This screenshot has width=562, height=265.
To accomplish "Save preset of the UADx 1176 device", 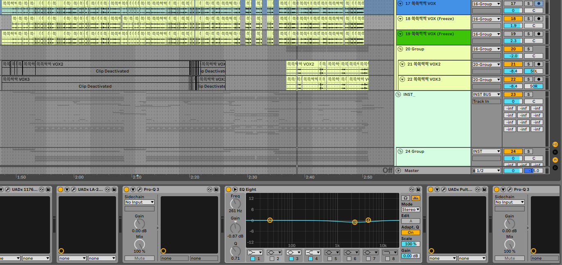I will pyautogui.click(x=48, y=190).
